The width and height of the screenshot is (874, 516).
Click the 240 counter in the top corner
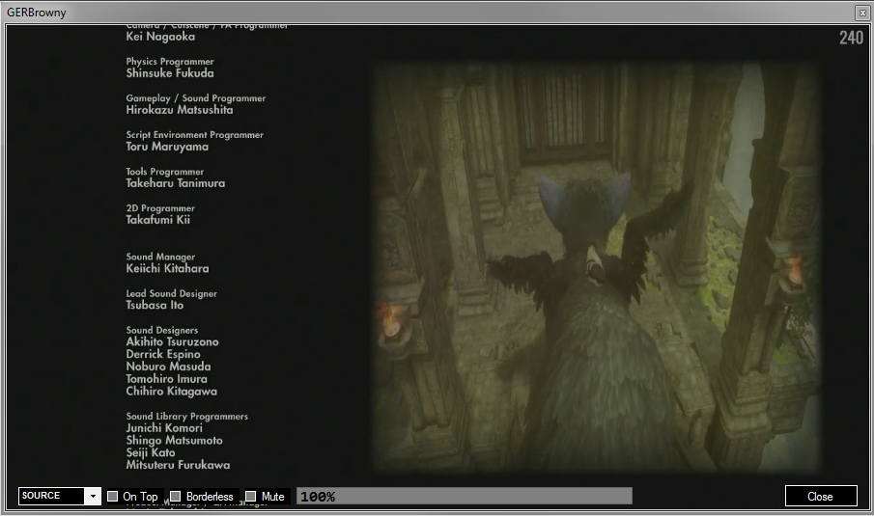point(851,38)
